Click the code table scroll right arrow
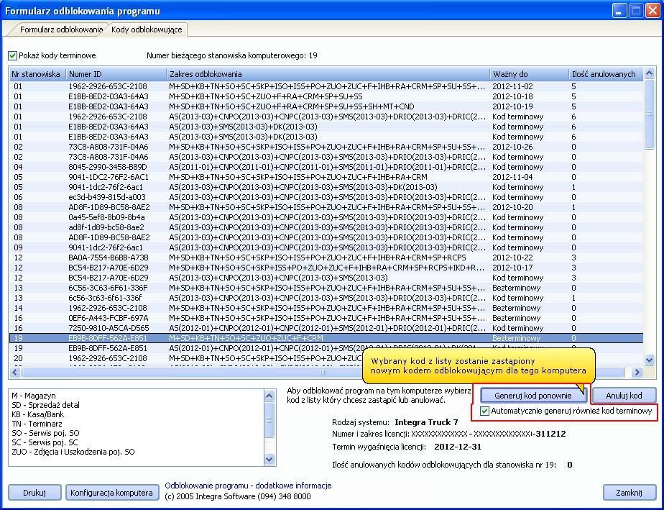Image resolution: width=664 pixels, height=510 pixels. click(637, 372)
